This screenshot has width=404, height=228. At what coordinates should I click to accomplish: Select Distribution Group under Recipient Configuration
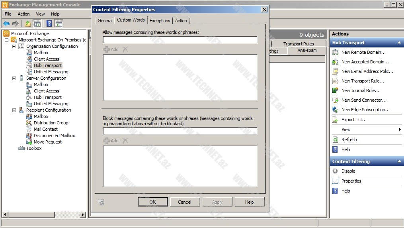(51, 123)
